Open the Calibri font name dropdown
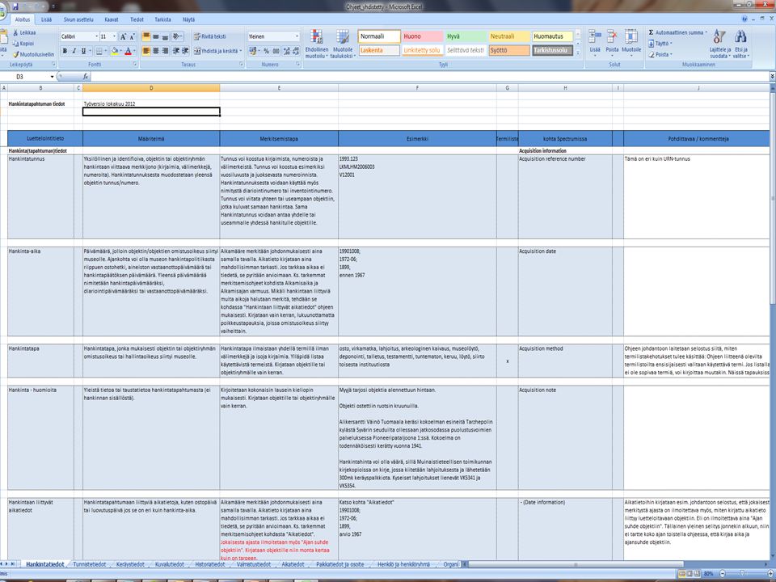Image resolution: width=776 pixels, height=582 pixels. (x=96, y=36)
